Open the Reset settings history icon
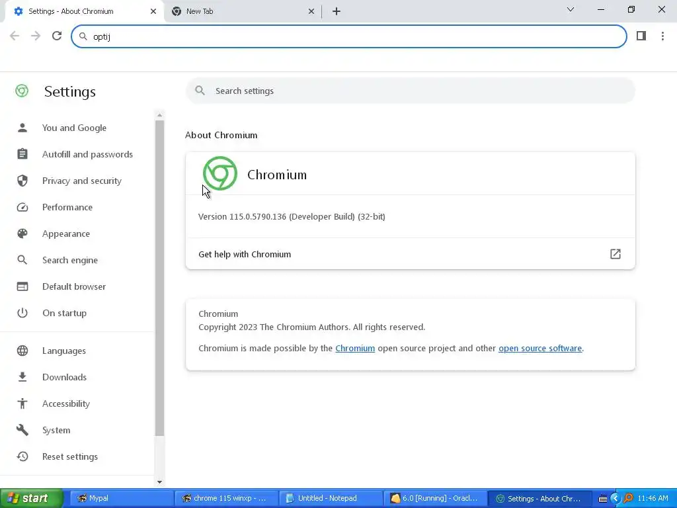This screenshot has width=677, height=508. tap(22, 456)
